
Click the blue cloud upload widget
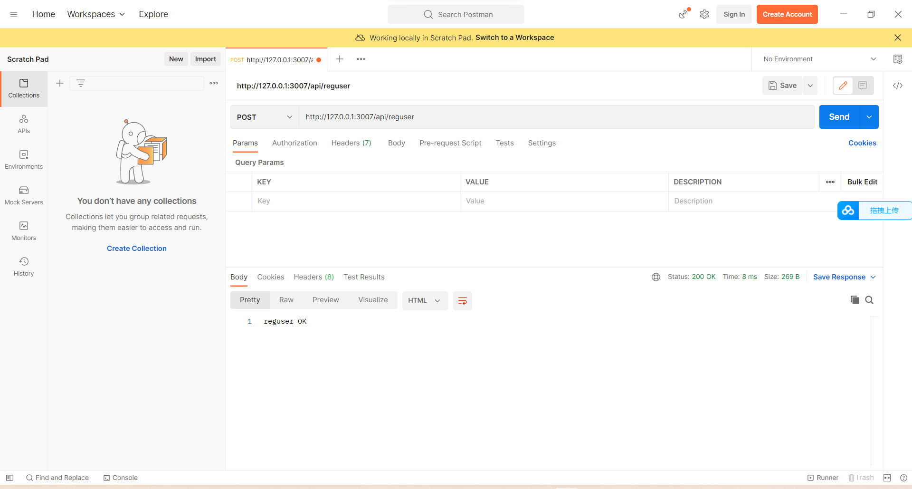tap(874, 211)
